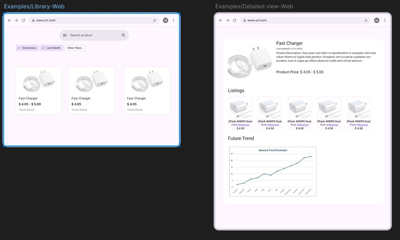Click magnifier icon in Search product bar
The image size is (400, 240).
tap(124, 35)
